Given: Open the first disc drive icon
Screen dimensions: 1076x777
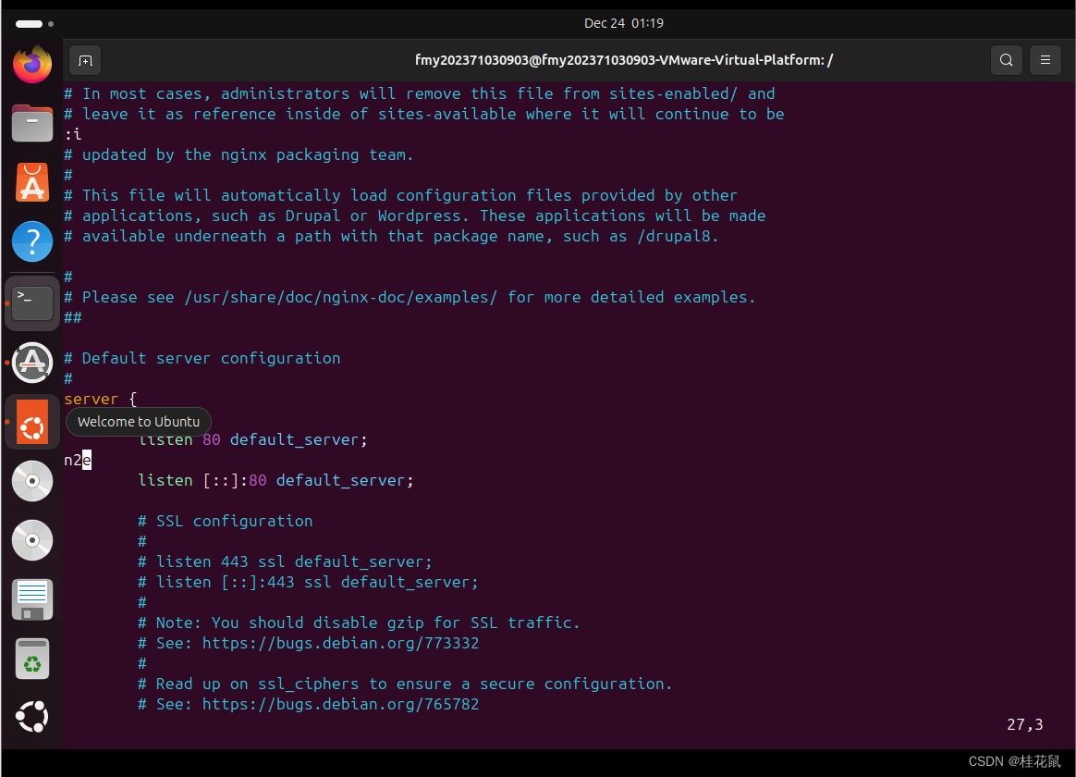Looking at the screenshot, I should [x=32, y=481].
